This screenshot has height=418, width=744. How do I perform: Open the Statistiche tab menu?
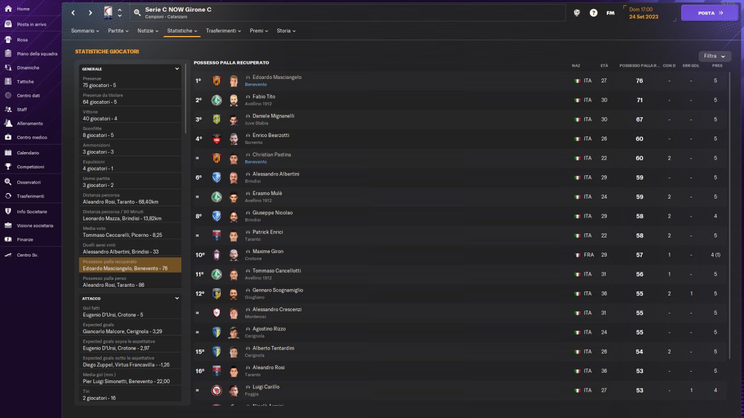coord(182,31)
